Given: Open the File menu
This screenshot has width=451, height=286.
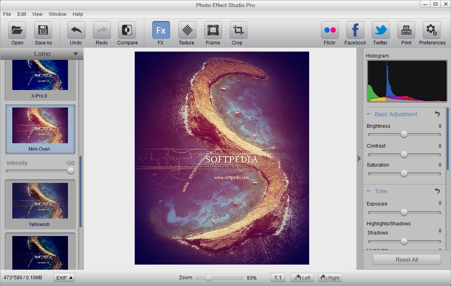Looking at the screenshot, I should point(7,14).
